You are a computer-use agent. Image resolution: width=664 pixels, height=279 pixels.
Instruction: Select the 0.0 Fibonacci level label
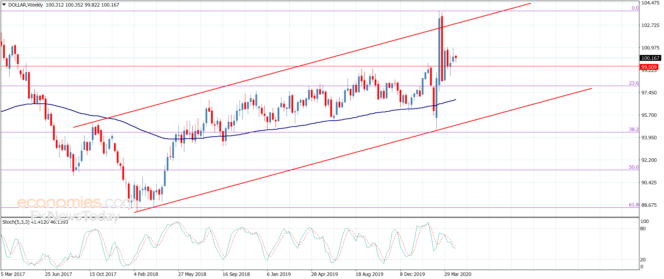click(x=635, y=8)
